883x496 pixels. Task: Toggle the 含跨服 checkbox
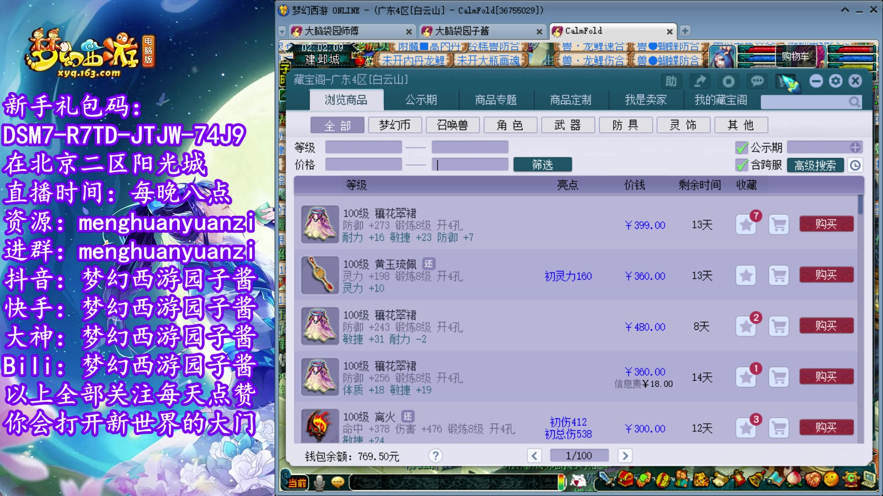pyautogui.click(x=741, y=165)
